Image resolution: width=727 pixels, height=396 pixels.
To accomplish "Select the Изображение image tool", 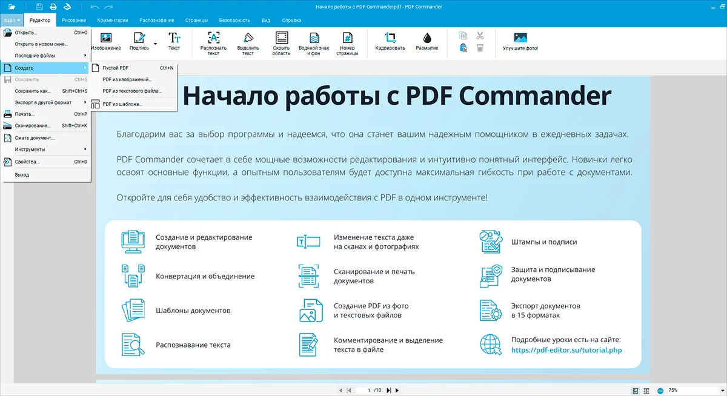I will click(x=106, y=42).
